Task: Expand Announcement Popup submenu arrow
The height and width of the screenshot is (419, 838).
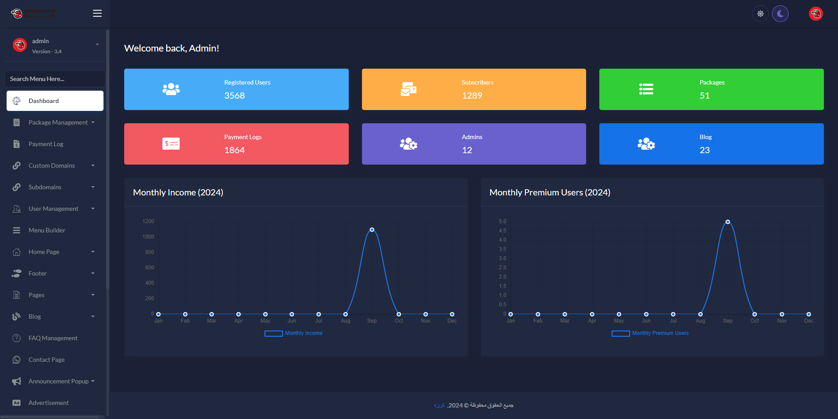Action: coord(93,381)
